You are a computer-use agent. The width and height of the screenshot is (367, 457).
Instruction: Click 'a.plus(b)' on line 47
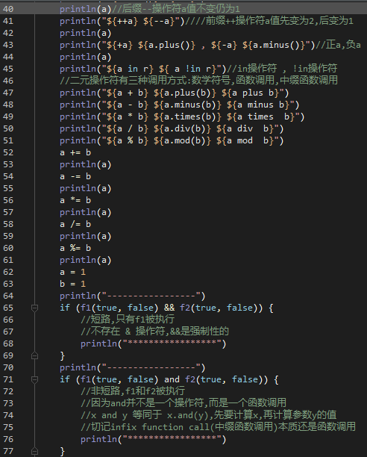189,93
